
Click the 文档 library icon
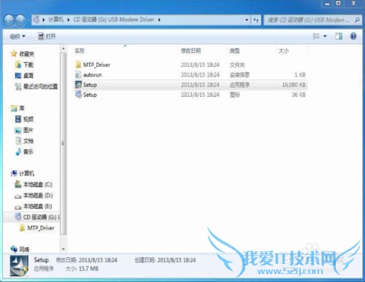click(18, 141)
